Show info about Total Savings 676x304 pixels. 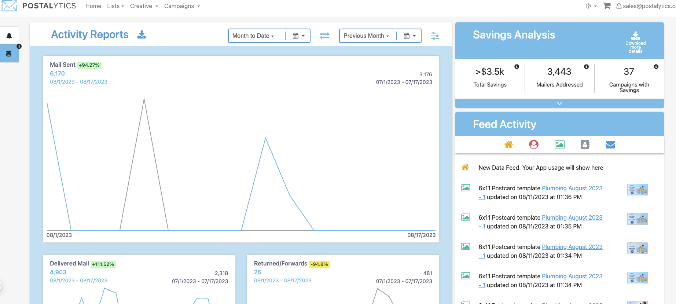coord(517,67)
